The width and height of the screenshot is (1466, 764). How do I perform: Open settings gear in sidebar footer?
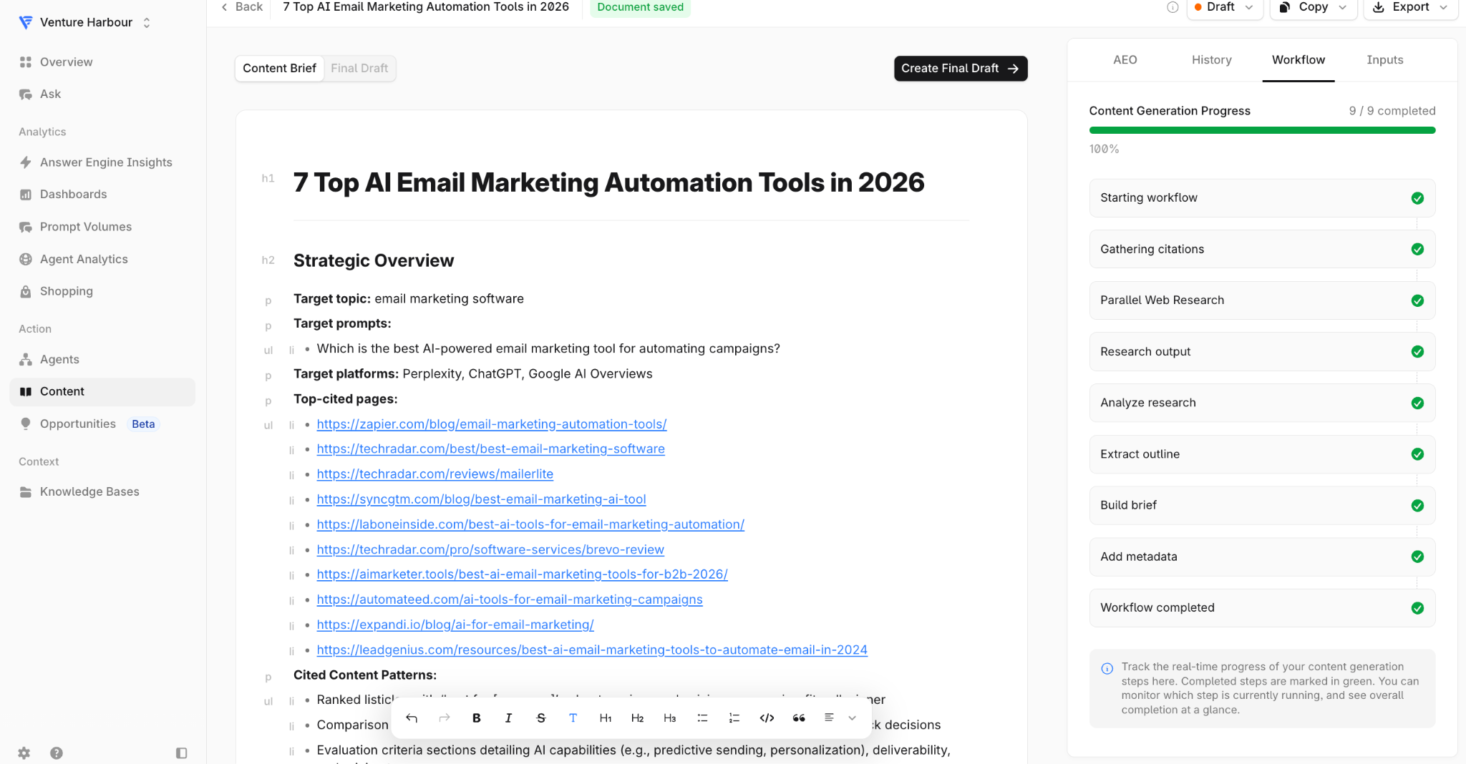[24, 753]
